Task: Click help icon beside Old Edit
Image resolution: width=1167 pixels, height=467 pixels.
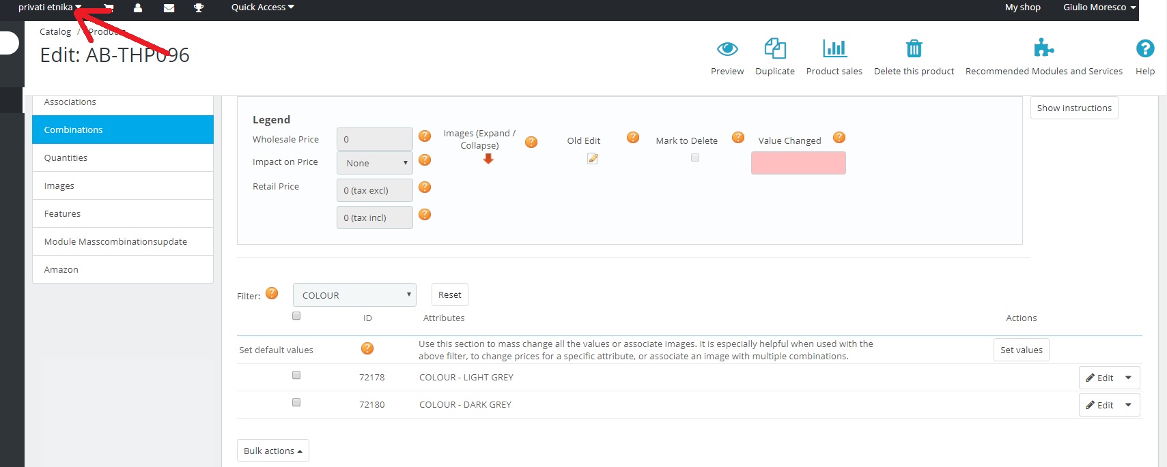Action: tap(633, 137)
